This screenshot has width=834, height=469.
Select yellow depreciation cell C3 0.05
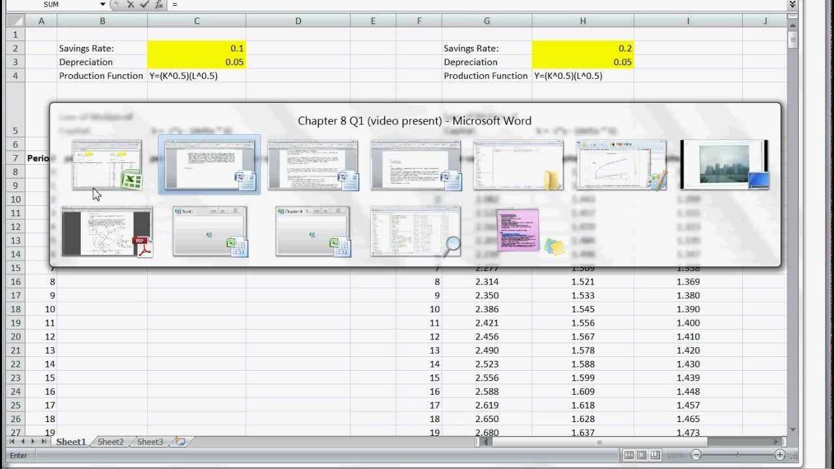click(197, 62)
